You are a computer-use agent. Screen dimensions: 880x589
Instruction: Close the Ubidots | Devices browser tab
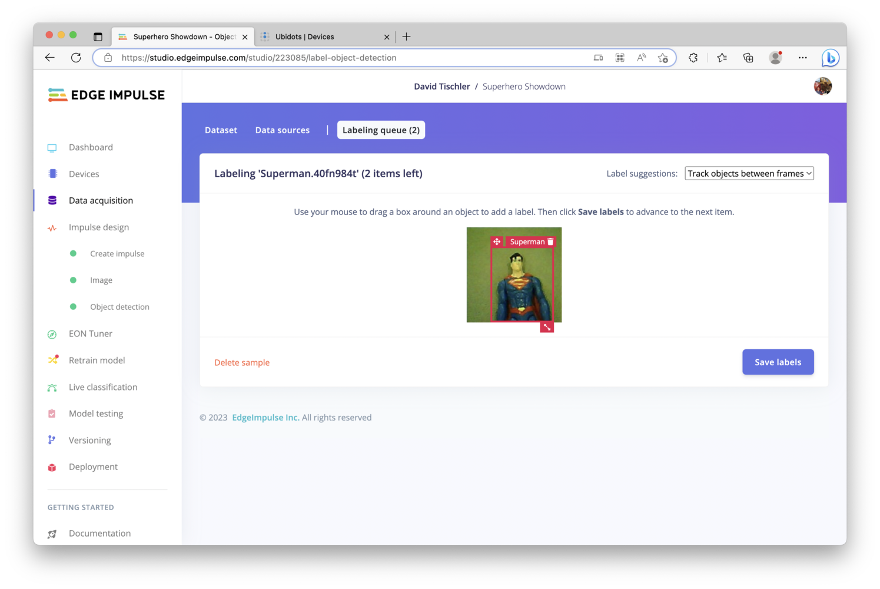coord(387,37)
